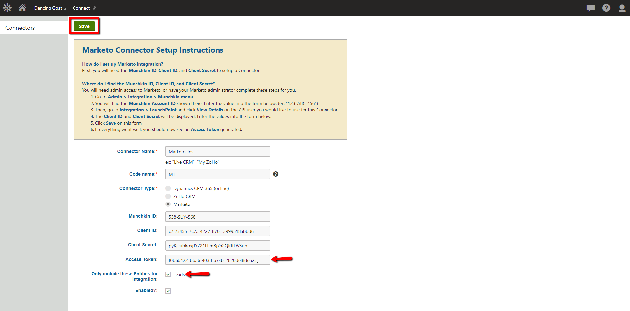Open the chat support icon
630x311 pixels.
click(x=591, y=8)
